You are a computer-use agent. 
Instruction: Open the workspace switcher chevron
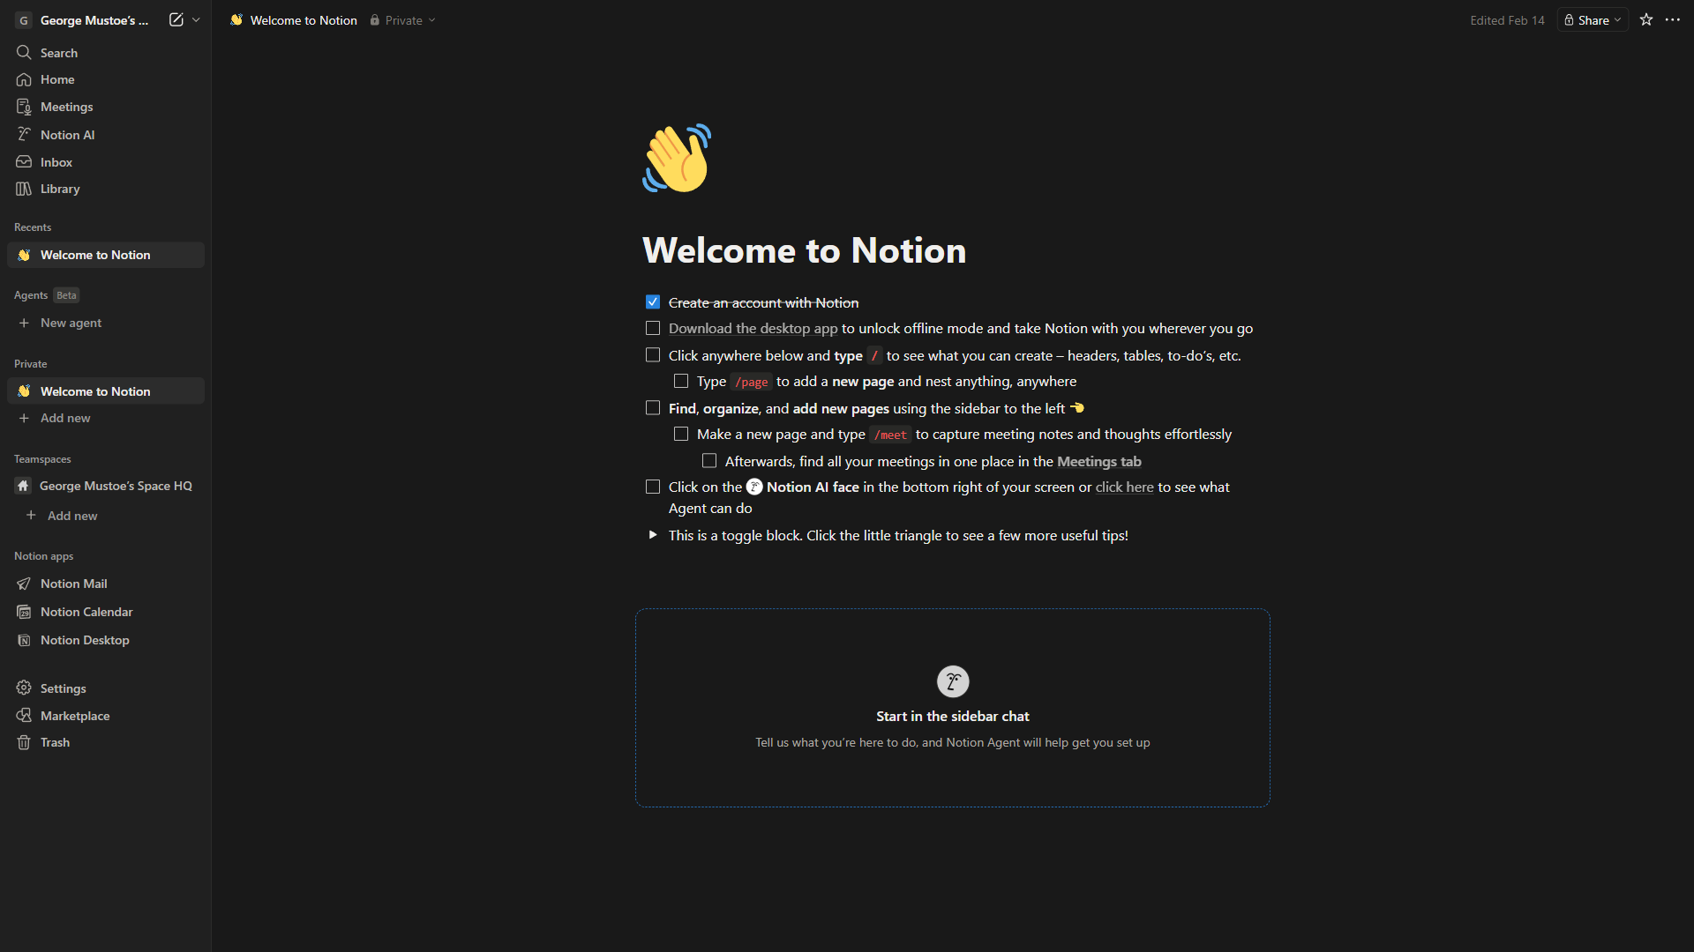tap(196, 19)
